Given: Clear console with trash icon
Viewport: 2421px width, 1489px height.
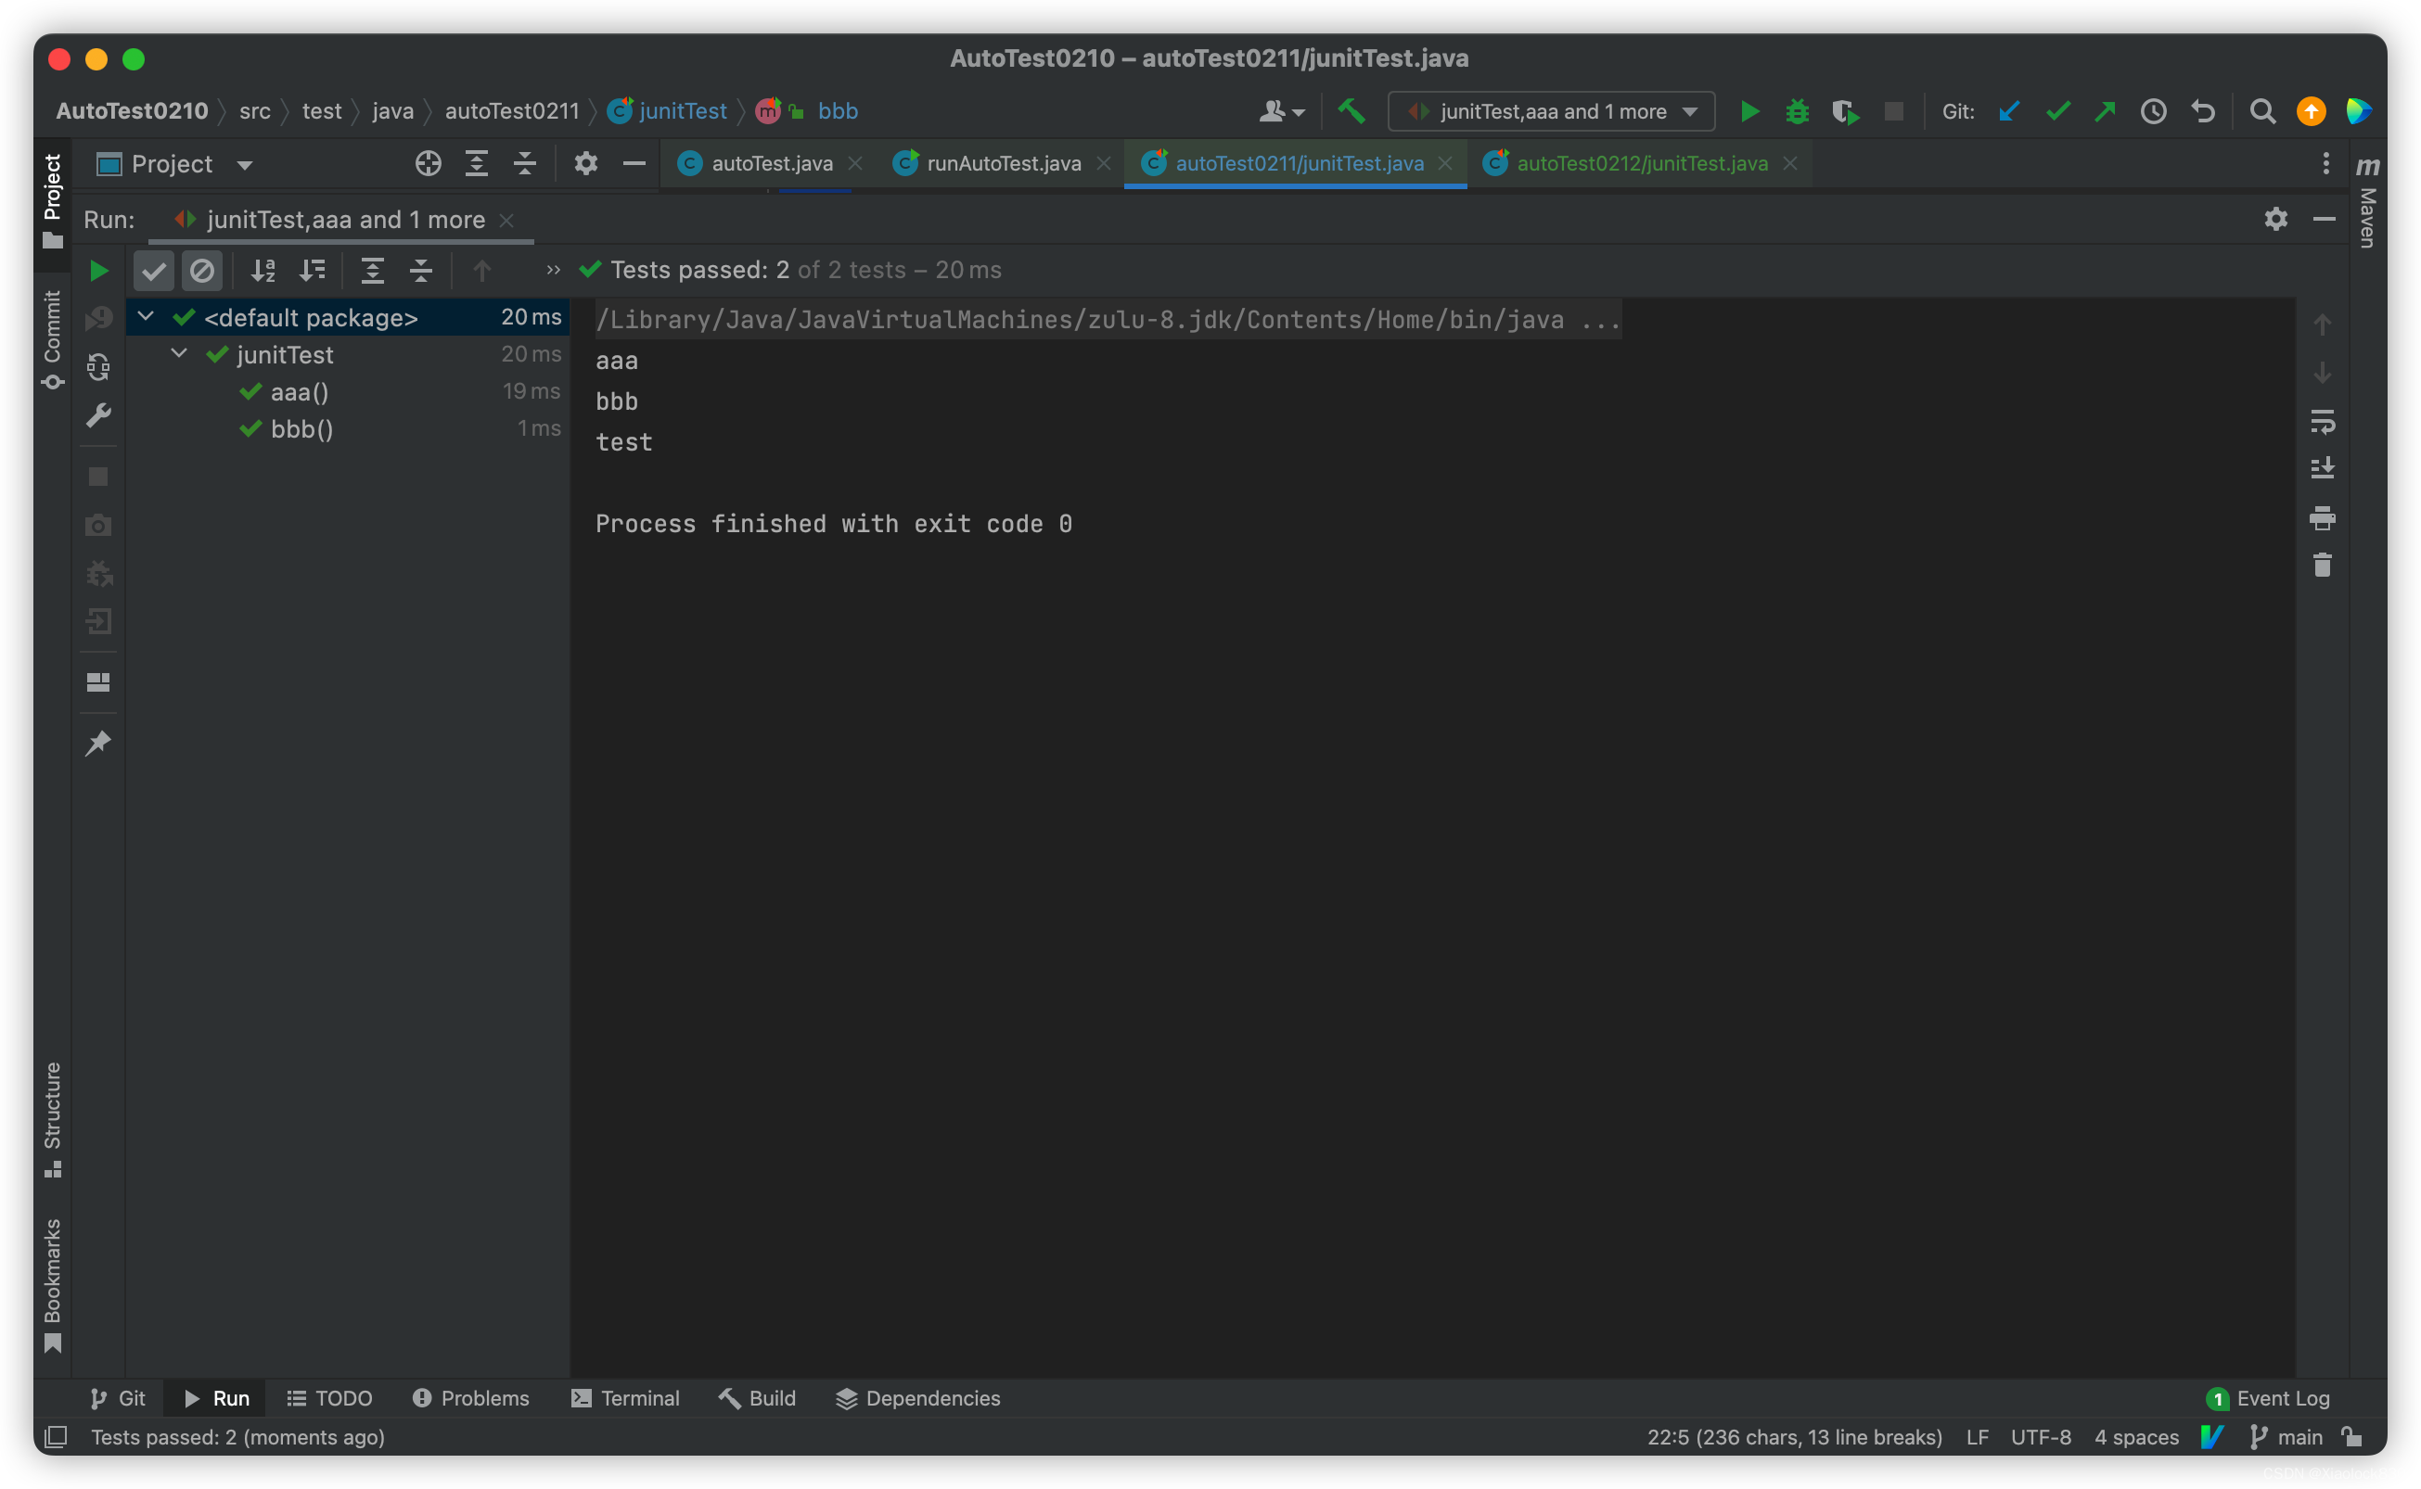Looking at the screenshot, I should click(2322, 566).
